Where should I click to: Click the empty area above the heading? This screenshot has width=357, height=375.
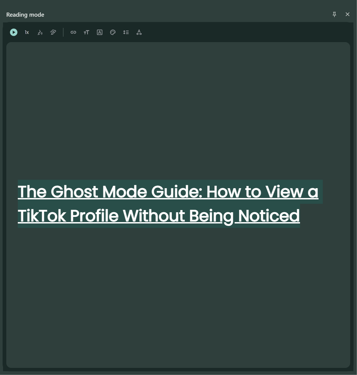(178, 109)
